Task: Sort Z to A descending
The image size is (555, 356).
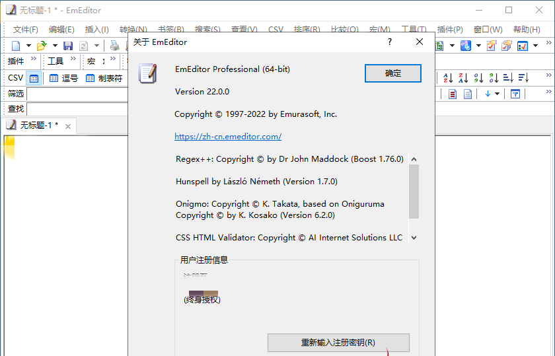Action: pyautogui.click(x=463, y=77)
